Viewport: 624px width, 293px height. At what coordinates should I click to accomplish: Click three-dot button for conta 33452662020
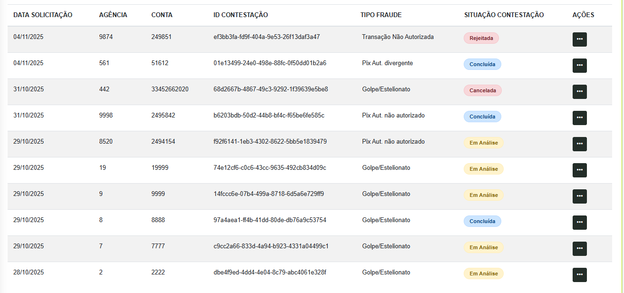579,92
